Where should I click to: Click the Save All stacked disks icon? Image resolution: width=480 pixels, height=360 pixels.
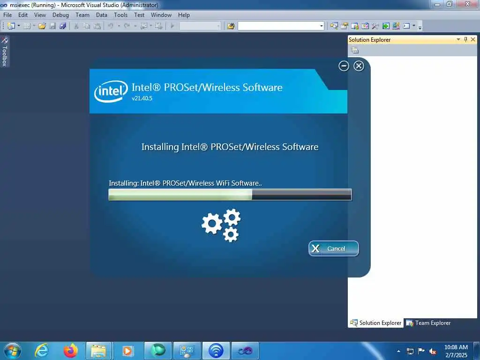coord(63,26)
